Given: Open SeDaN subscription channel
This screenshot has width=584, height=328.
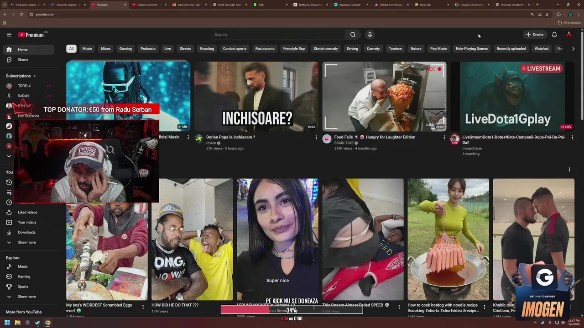Looking at the screenshot, I should point(30,96).
